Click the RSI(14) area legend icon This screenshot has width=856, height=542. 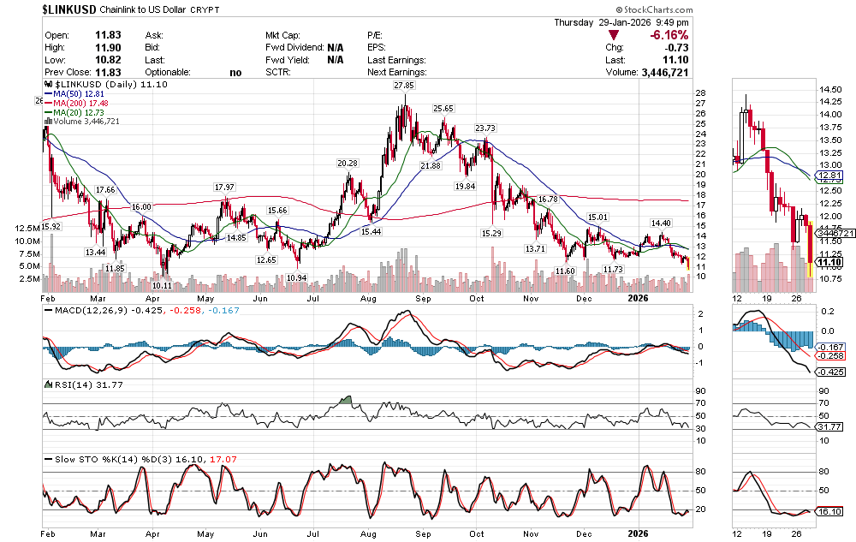click(x=48, y=384)
